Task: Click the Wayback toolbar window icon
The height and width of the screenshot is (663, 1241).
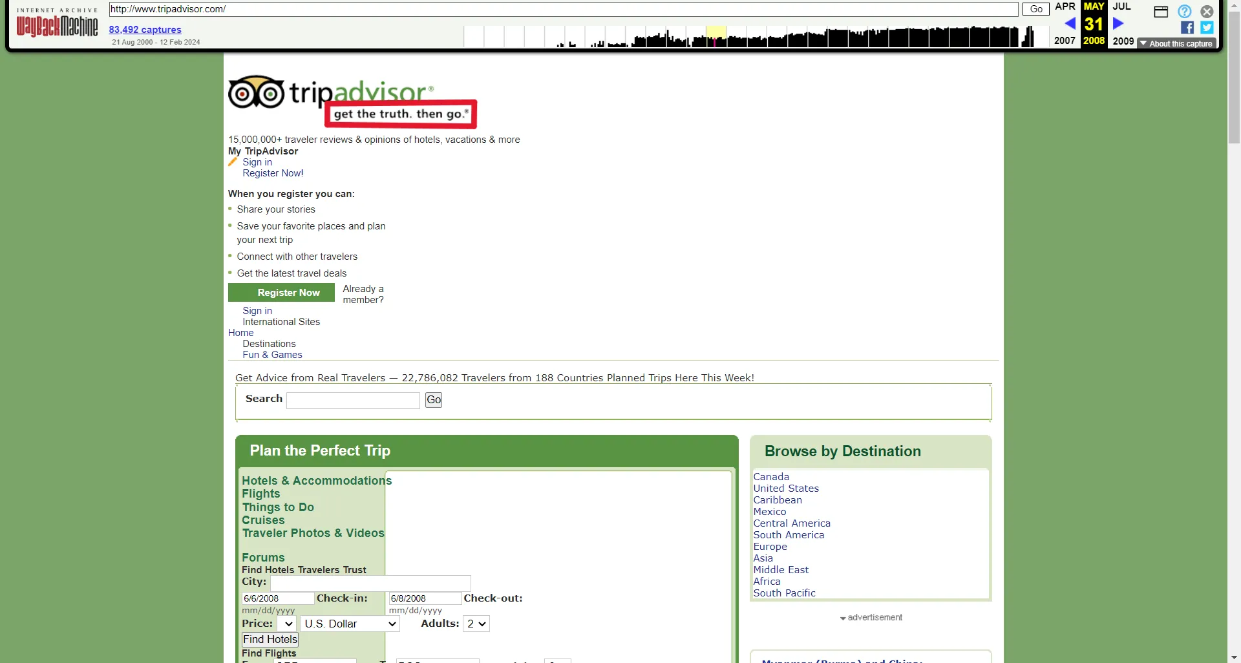Action: [x=1161, y=12]
